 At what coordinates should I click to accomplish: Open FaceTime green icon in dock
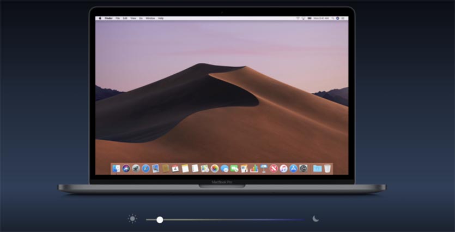pos(234,168)
